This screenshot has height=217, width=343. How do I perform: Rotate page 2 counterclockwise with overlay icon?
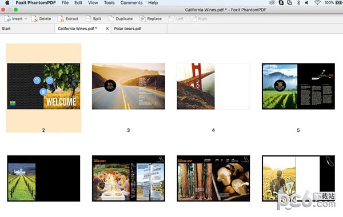tap(37, 81)
